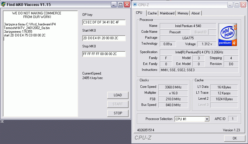Open the Mainboard tab in CPU-Z
248x144 pixels.
click(167, 13)
